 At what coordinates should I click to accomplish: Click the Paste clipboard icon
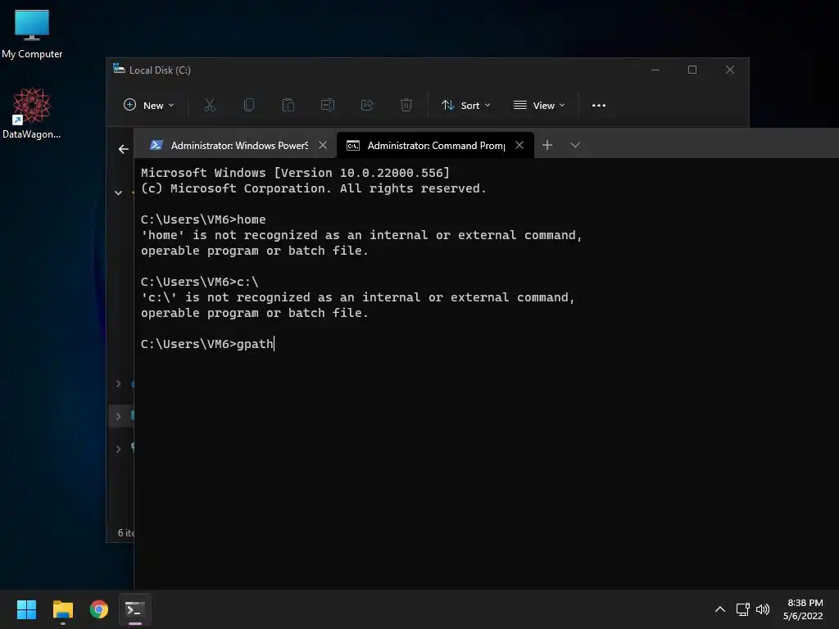(x=288, y=106)
